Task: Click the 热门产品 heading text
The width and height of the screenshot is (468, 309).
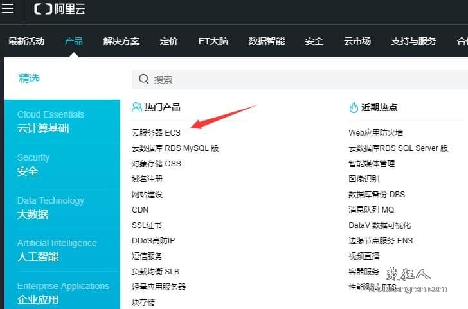Action: pos(163,107)
